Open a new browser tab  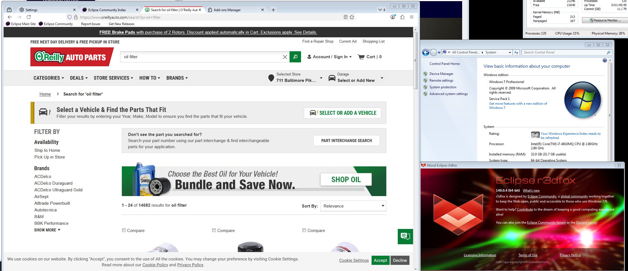pyautogui.click(x=273, y=10)
